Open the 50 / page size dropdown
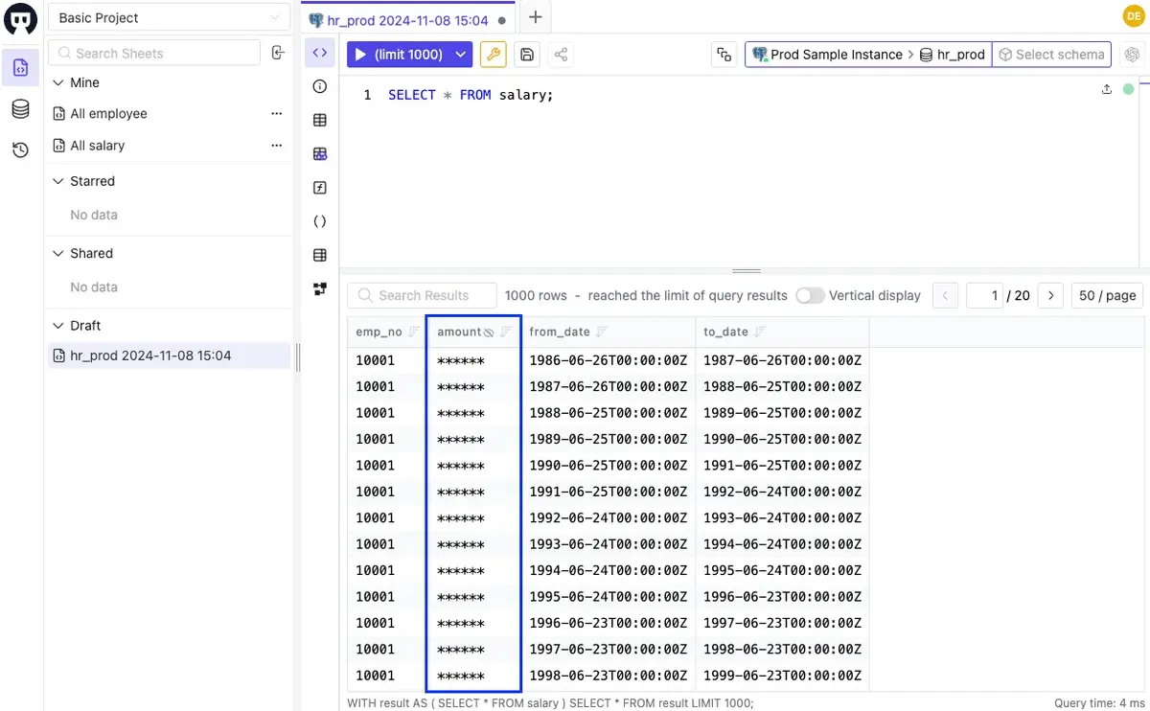Screen dimensions: 1150x711 1107,295
